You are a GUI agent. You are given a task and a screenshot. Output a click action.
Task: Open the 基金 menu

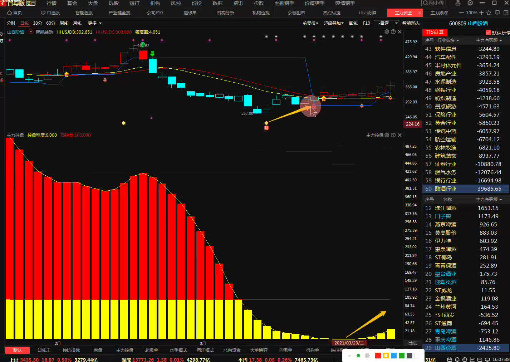[x=72, y=3]
